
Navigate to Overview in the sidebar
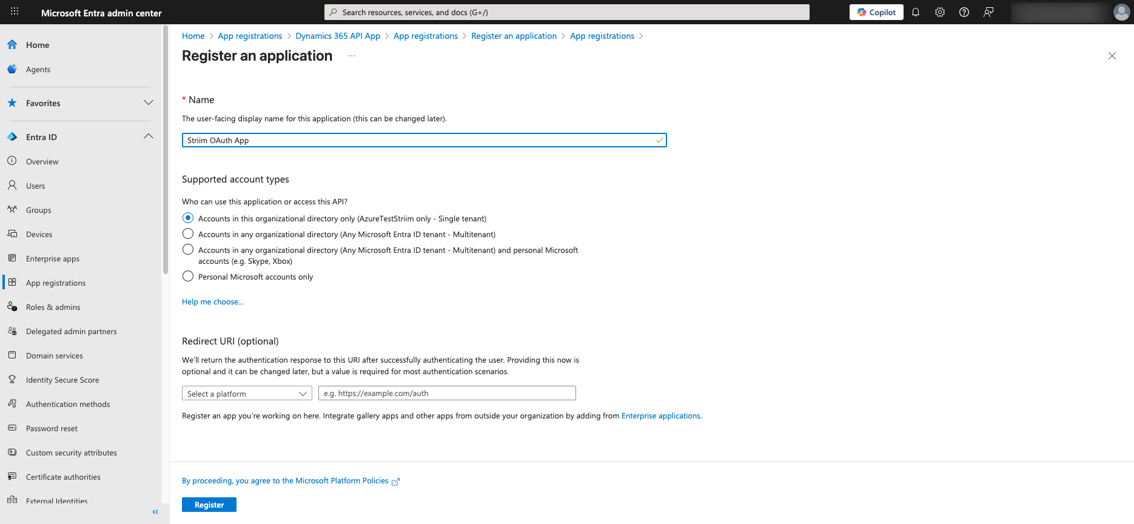(41, 161)
